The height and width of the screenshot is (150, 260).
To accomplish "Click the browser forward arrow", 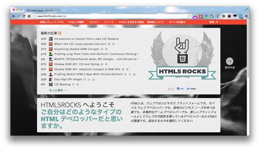I will 19,16.
